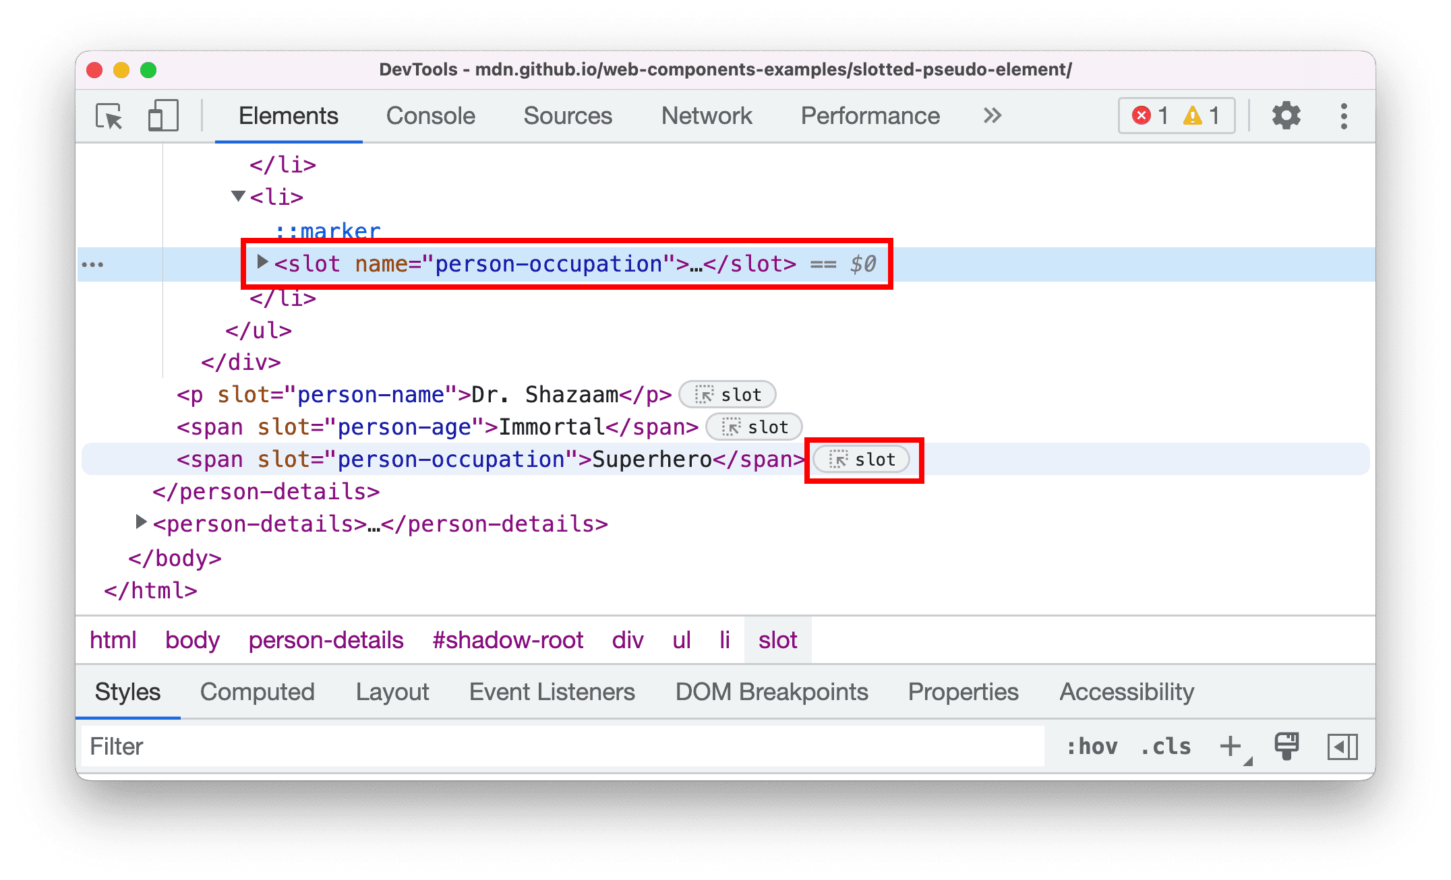Viewport: 1451px width, 880px height.
Task: Click the settings gear icon
Action: 1289,115
